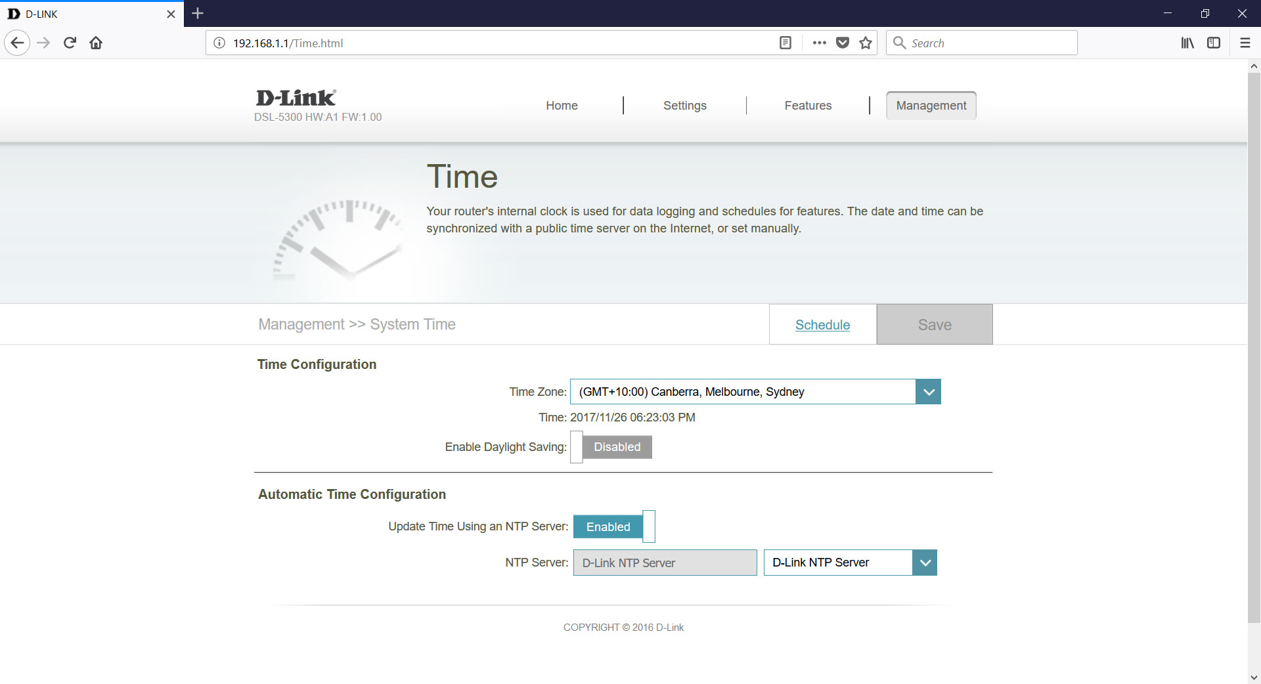Open the Settings menu
The height and width of the screenshot is (684, 1261).
click(x=684, y=106)
